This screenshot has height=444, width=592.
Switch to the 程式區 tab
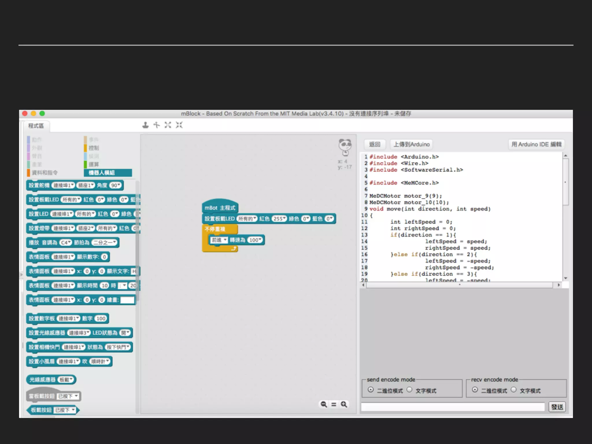coord(36,126)
